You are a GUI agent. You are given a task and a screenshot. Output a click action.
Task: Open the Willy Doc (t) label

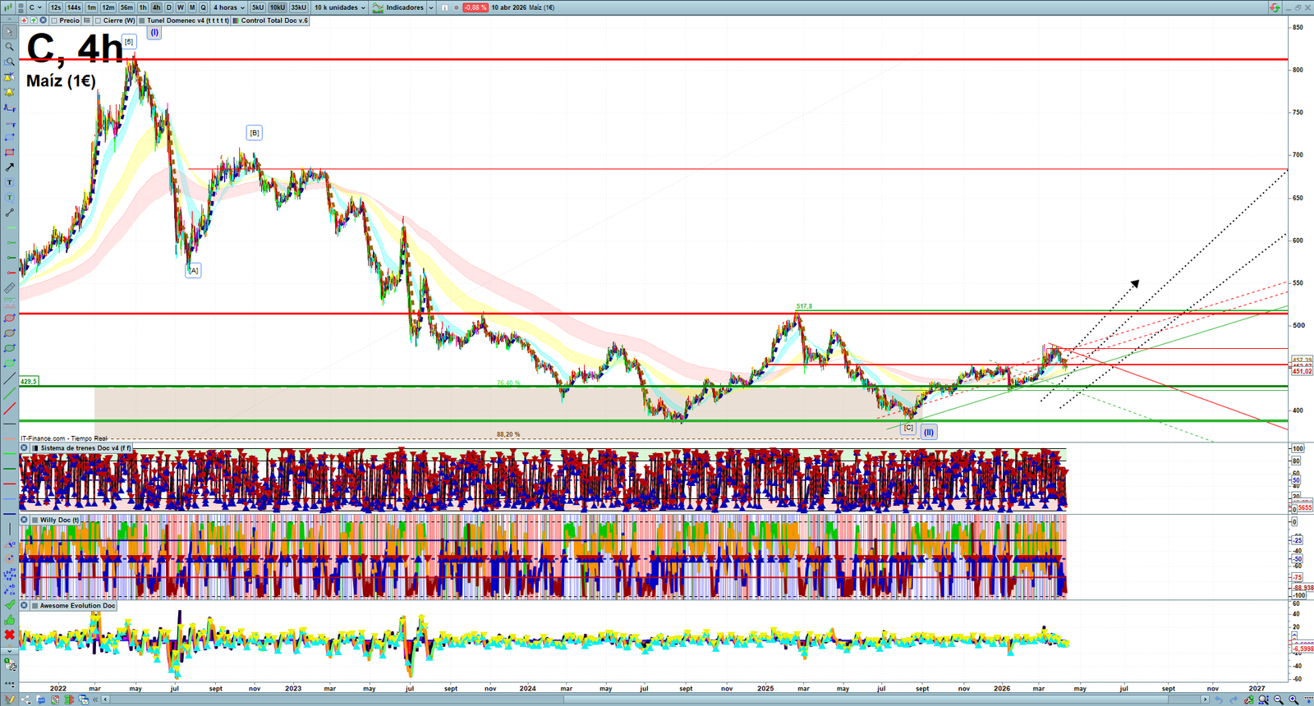[x=60, y=520]
